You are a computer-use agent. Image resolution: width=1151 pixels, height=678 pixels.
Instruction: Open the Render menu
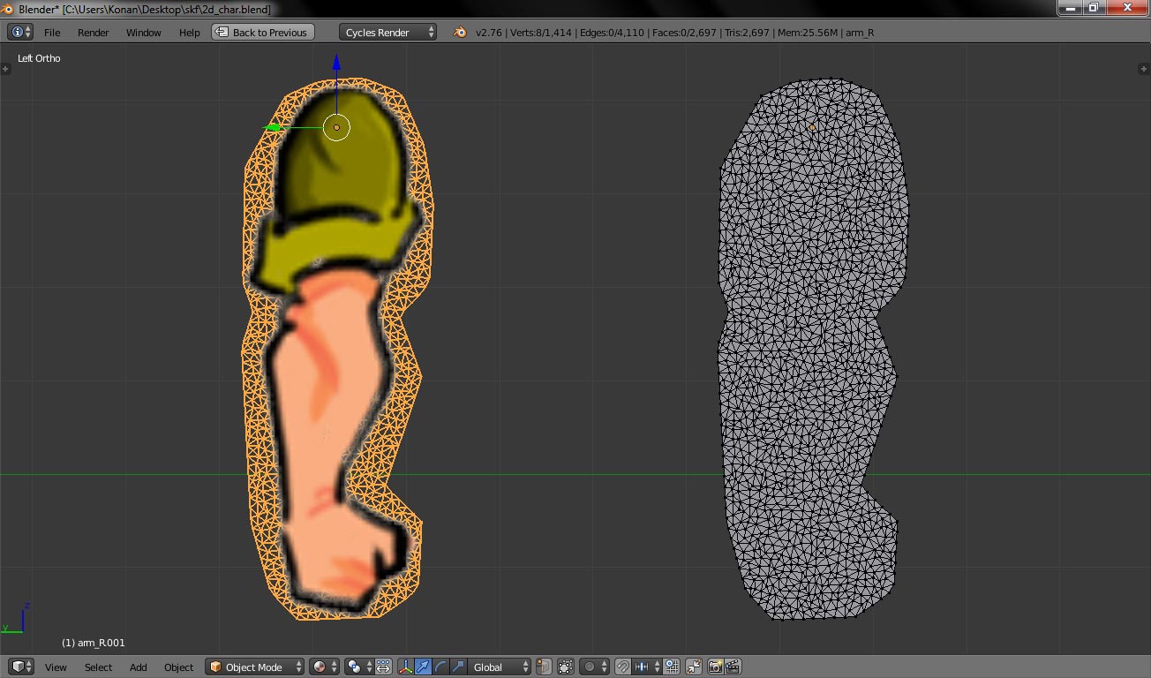pyautogui.click(x=93, y=32)
